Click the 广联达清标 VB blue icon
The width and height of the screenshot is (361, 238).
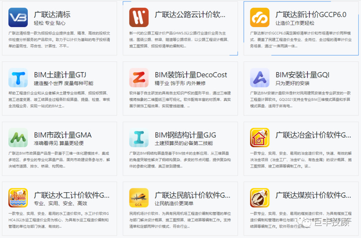click(18, 18)
